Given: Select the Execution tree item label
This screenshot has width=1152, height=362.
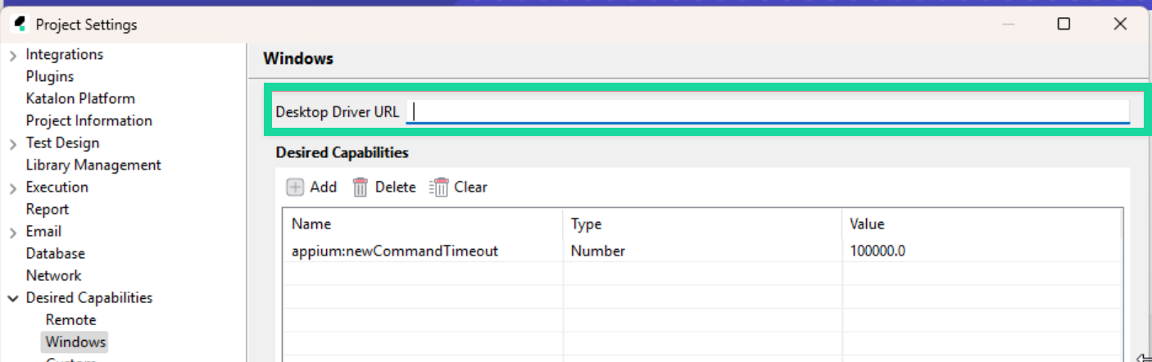Looking at the screenshot, I should click(x=57, y=187).
